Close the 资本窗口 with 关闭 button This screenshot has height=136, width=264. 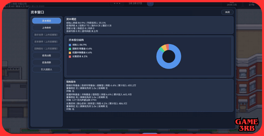tap(227, 12)
